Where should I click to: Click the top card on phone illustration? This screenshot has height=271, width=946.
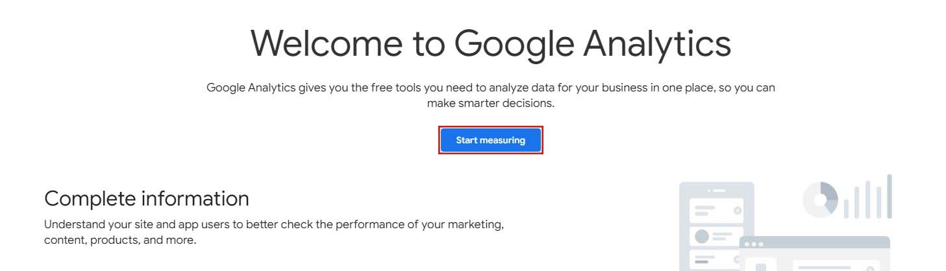(717, 211)
